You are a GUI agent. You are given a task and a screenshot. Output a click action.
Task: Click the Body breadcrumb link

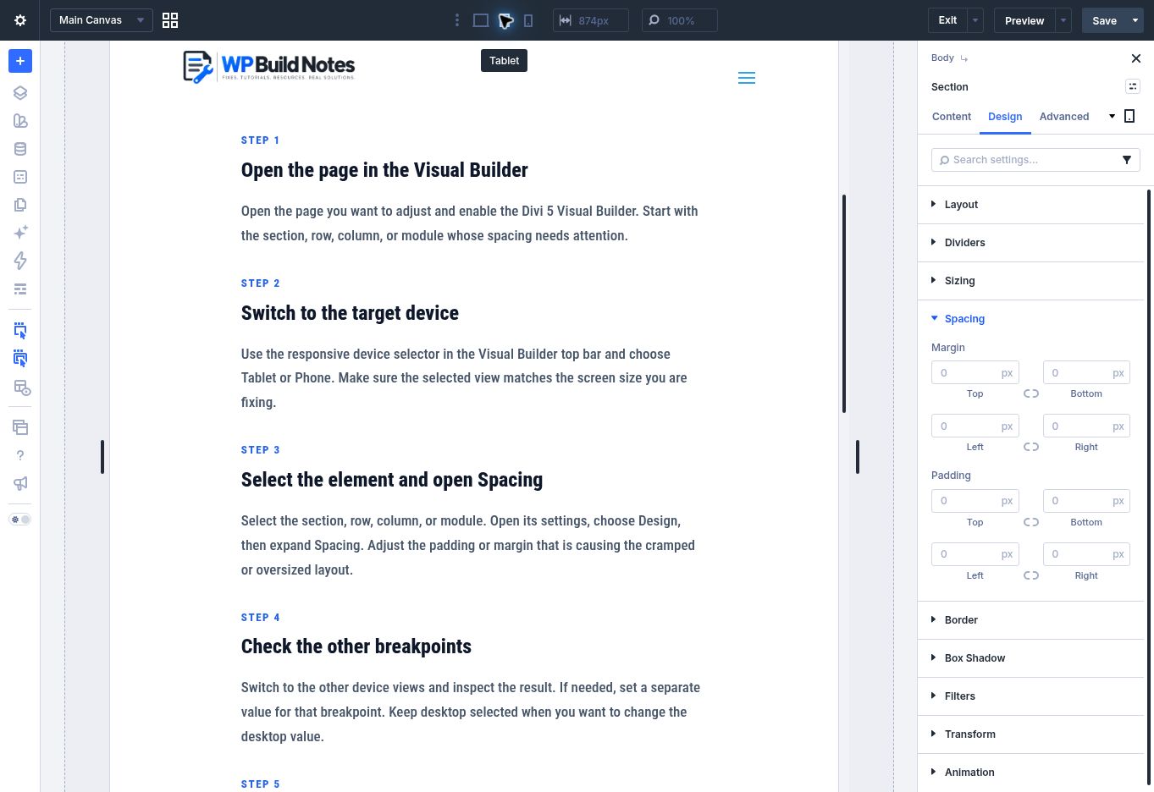pyautogui.click(x=942, y=58)
